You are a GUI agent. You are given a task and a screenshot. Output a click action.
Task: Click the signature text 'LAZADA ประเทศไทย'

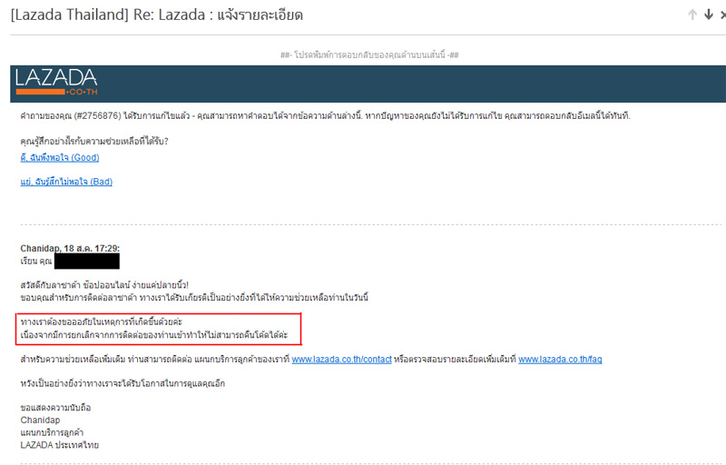(60, 445)
